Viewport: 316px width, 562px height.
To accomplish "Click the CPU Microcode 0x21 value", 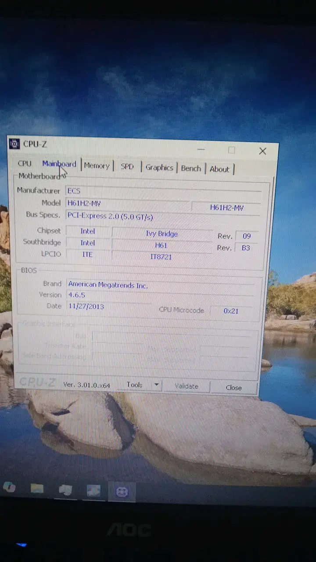I will (231, 310).
